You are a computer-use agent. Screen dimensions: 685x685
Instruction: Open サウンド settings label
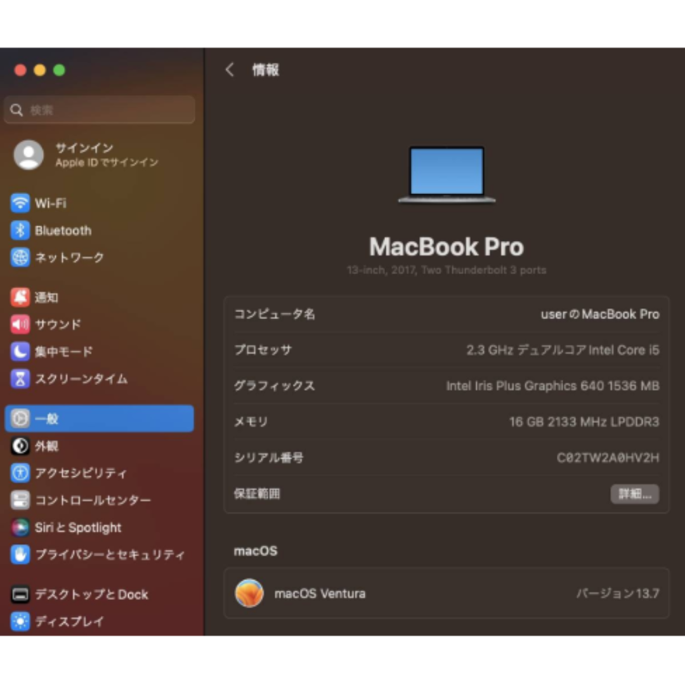[58, 324]
